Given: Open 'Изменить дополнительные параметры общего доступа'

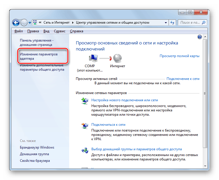Looking at the screenshot, I should click(x=42, y=67).
